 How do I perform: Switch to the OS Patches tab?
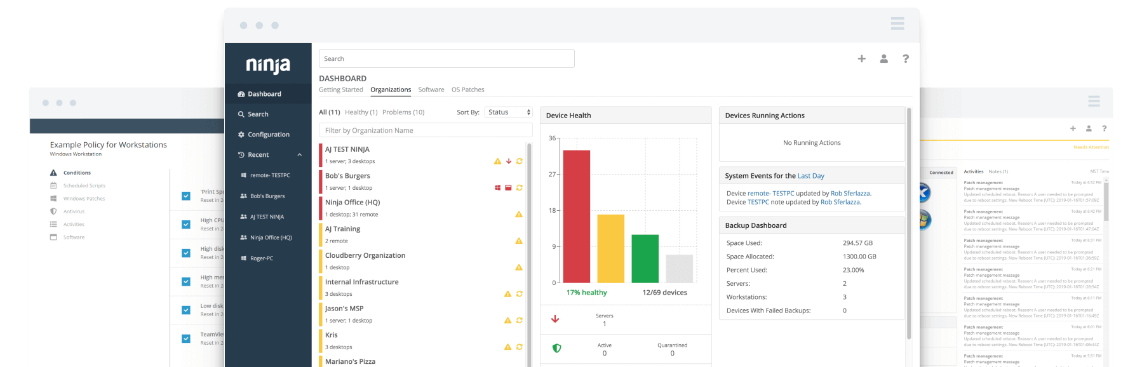point(467,90)
